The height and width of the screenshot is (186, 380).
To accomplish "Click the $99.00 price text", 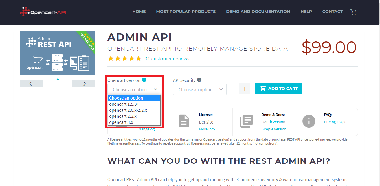I will pyautogui.click(x=329, y=47).
